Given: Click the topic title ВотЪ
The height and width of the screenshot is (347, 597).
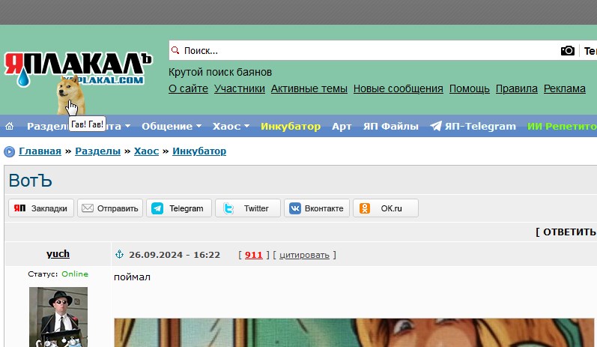Looking at the screenshot, I should 30,181.
